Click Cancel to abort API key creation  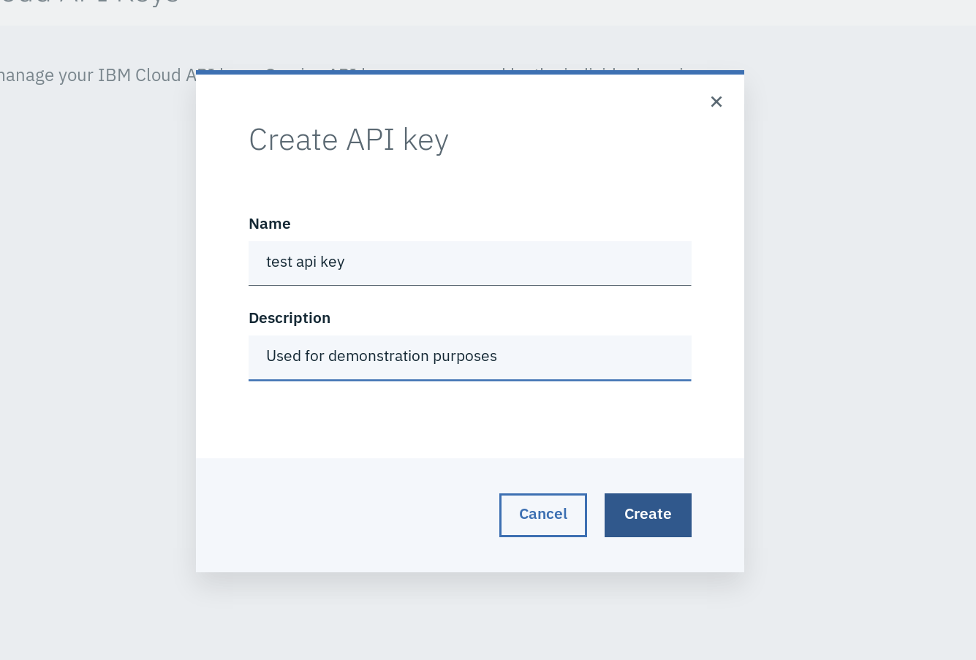[x=542, y=515]
